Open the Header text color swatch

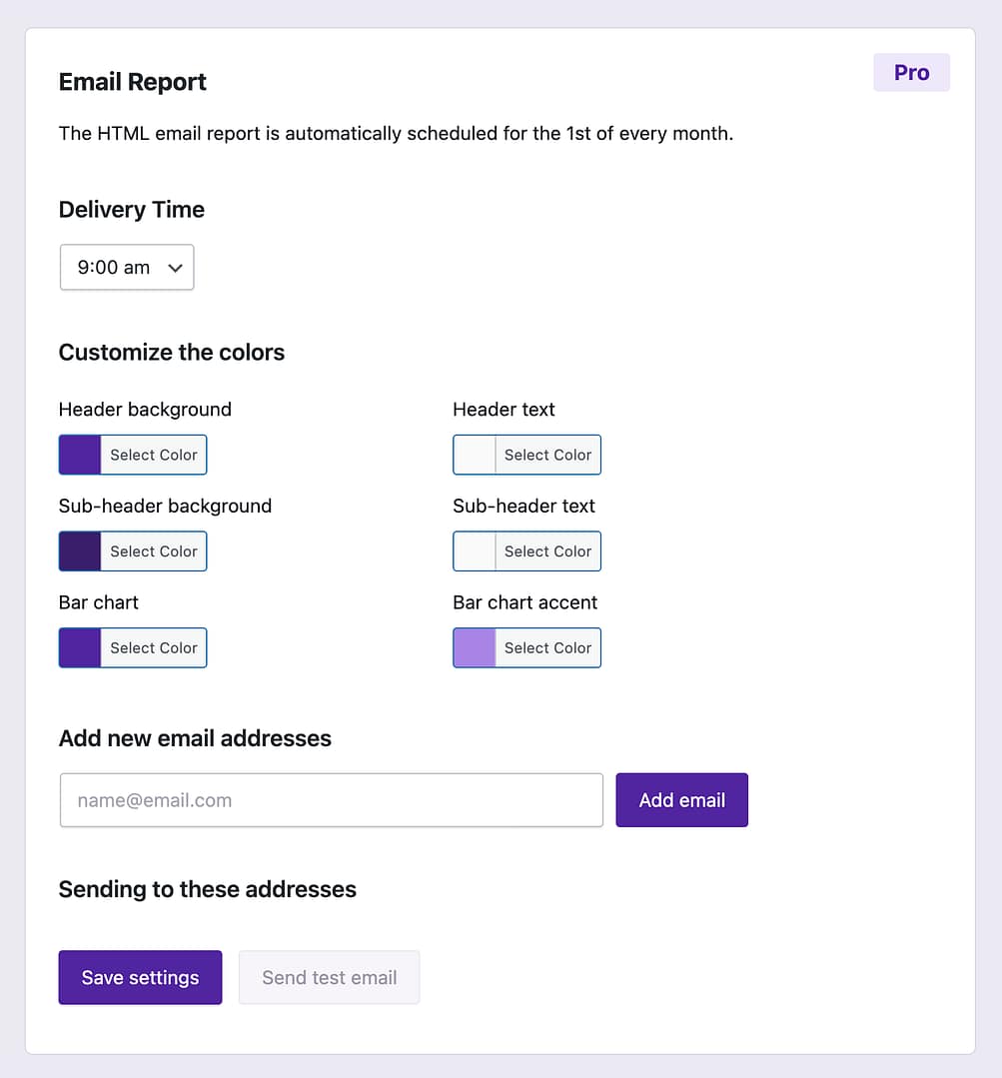click(474, 455)
